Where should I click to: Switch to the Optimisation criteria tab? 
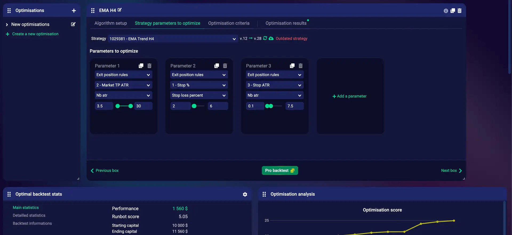pos(229,23)
